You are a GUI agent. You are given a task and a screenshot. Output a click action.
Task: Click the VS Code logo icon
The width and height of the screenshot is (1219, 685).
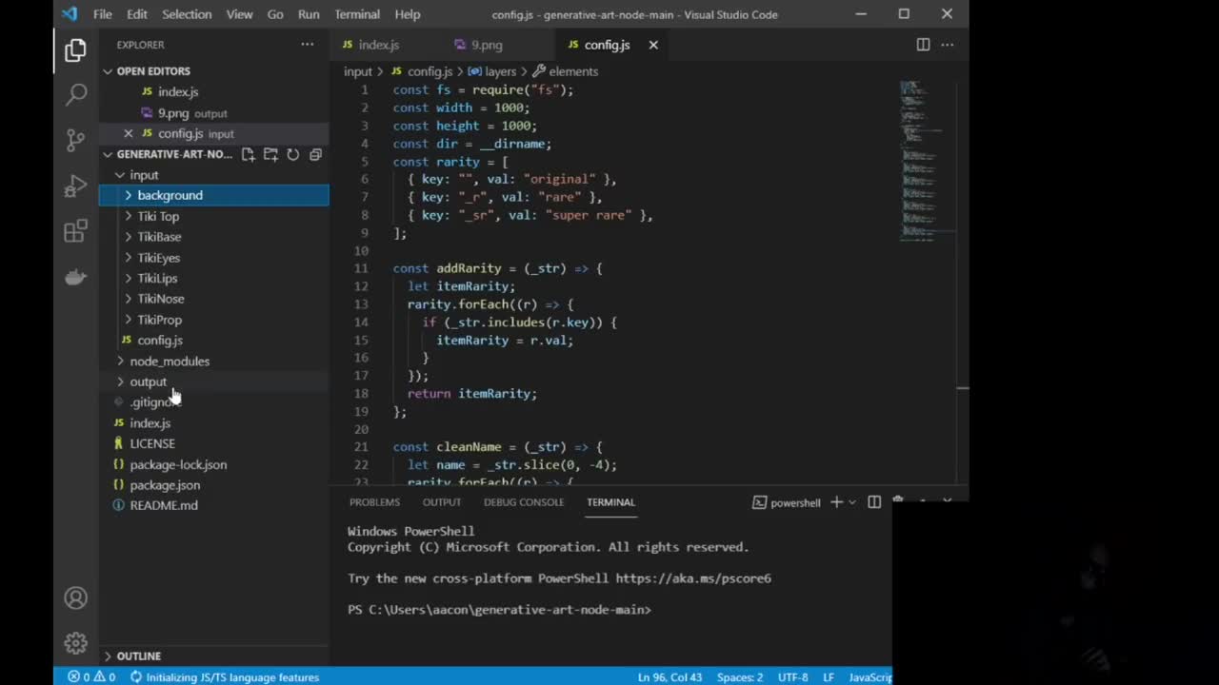click(x=69, y=14)
